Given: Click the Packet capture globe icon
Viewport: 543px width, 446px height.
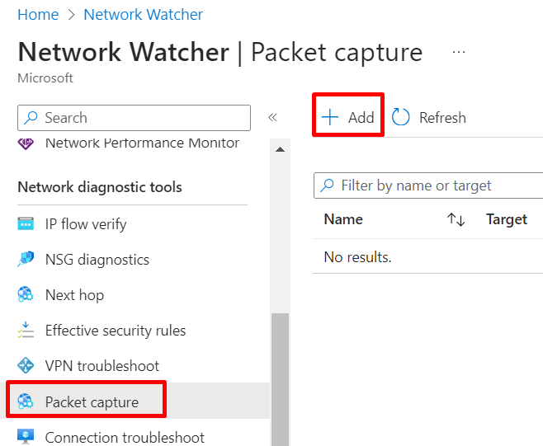Looking at the screenshot, I should pyautogui.click(x=26, y=401).
